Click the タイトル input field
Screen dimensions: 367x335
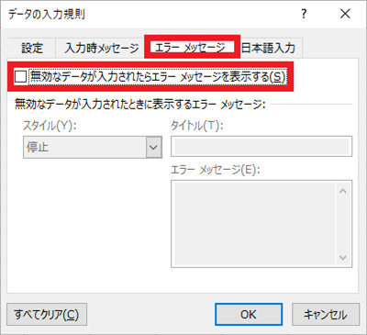tap(261, 147)
